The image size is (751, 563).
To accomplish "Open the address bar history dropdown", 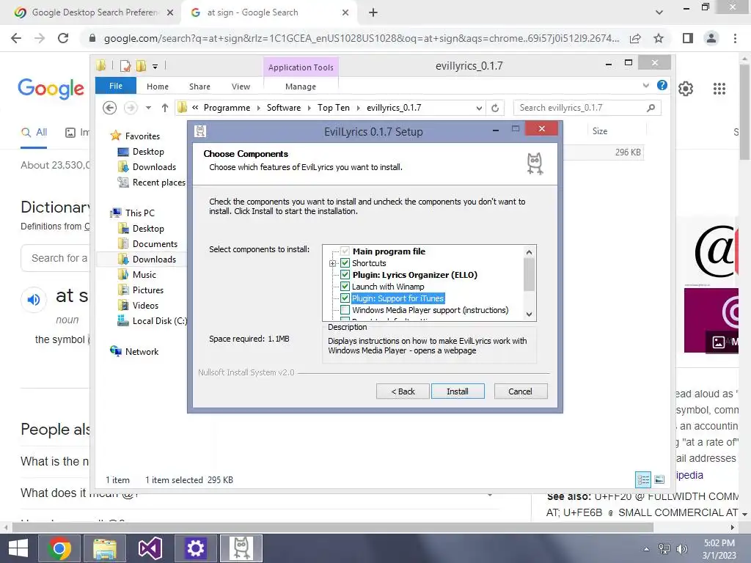I will (479, 108).
